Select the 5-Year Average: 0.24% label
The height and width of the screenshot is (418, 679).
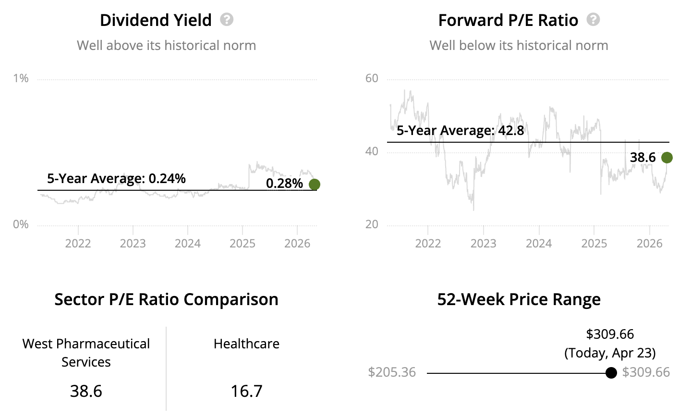(x=116, y=179)
